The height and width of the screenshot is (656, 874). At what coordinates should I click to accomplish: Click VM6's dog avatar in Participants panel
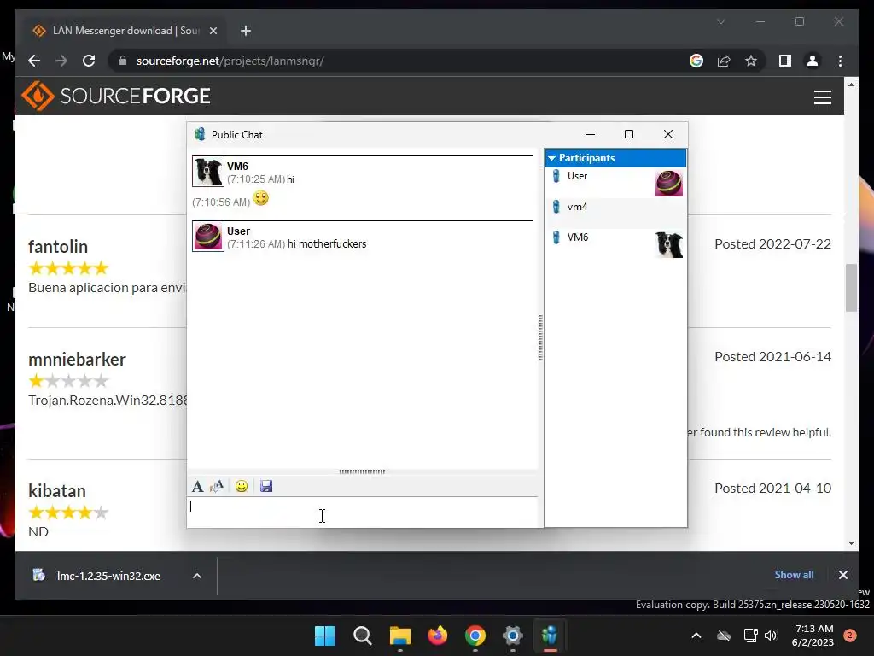pos(669,245)
